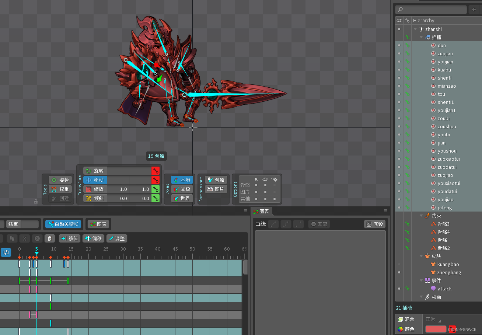482x335 pixels.
Task: Toggle visibility dot for zhenghang skin
Action: click(399, 272)
